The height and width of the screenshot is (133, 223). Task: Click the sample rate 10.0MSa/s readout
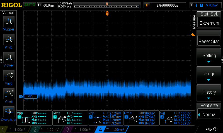pyautogui.click(x=65, y=3)
